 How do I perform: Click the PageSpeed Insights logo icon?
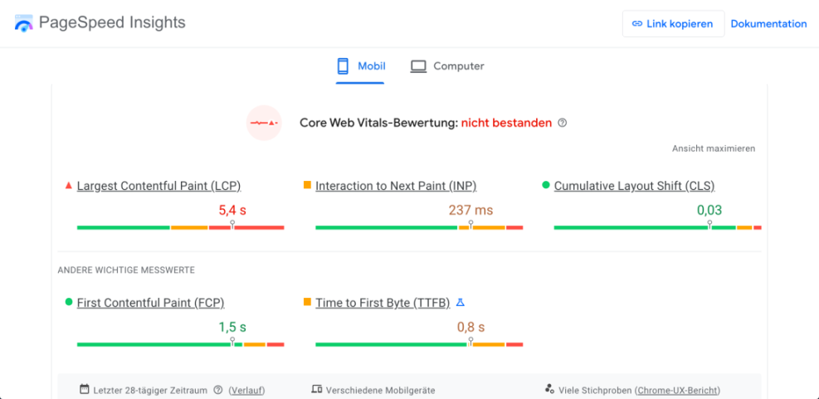click(24, 23)
